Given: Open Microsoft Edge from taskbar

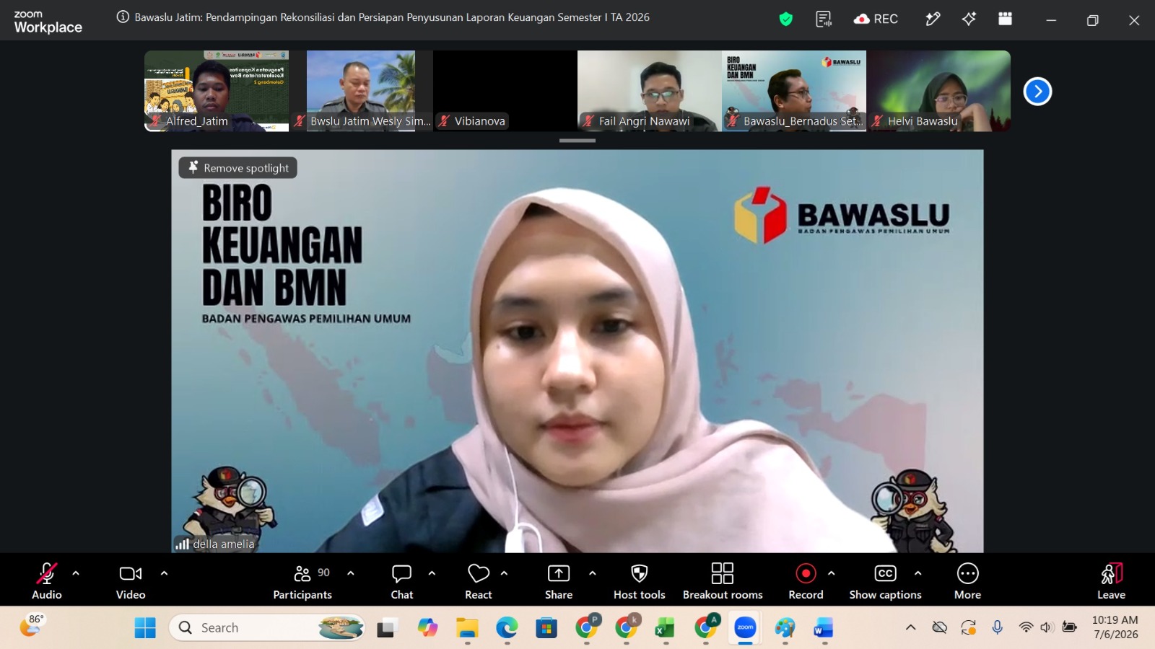Looking at the screenshot, I should (507, 628).
